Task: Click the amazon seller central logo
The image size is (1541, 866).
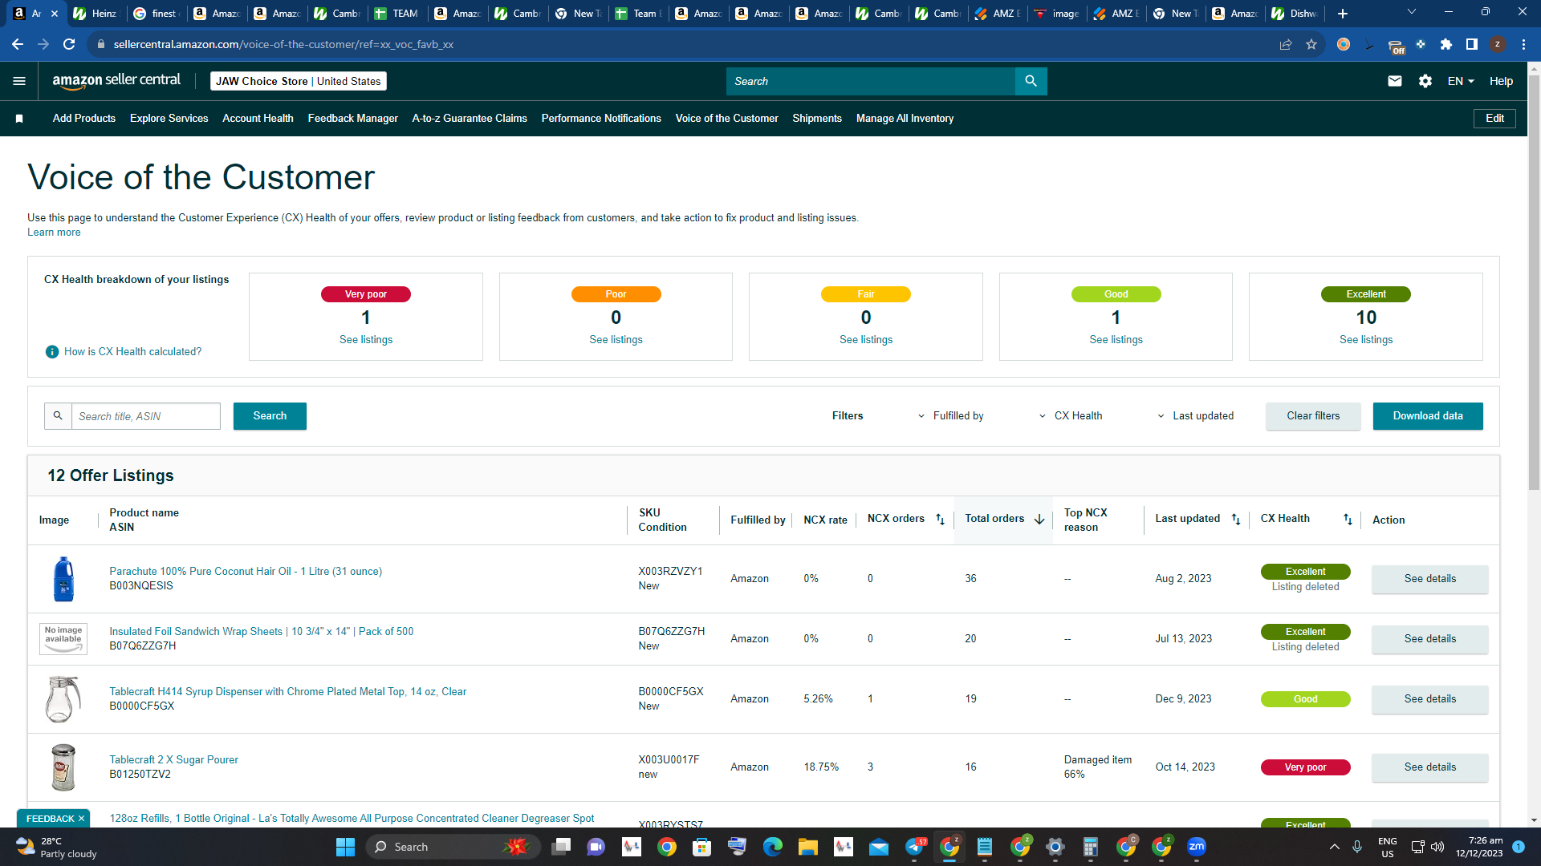Action: tap(116, 80)
